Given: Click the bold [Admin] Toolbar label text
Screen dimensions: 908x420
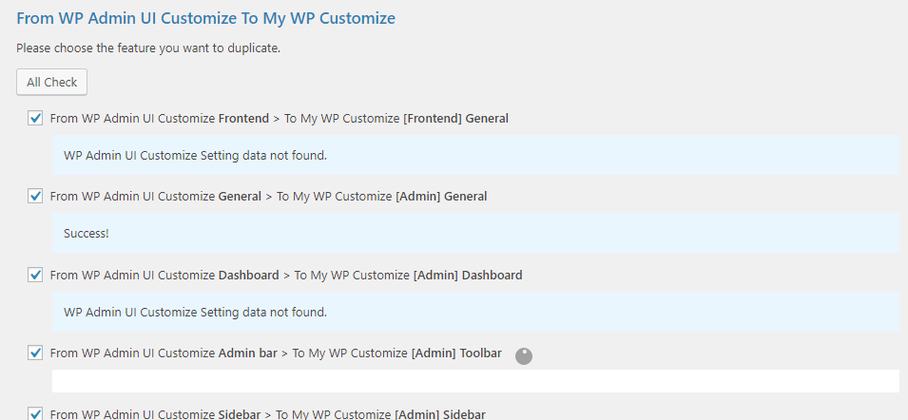Looking at the screenshot, I should click(456, 353).
